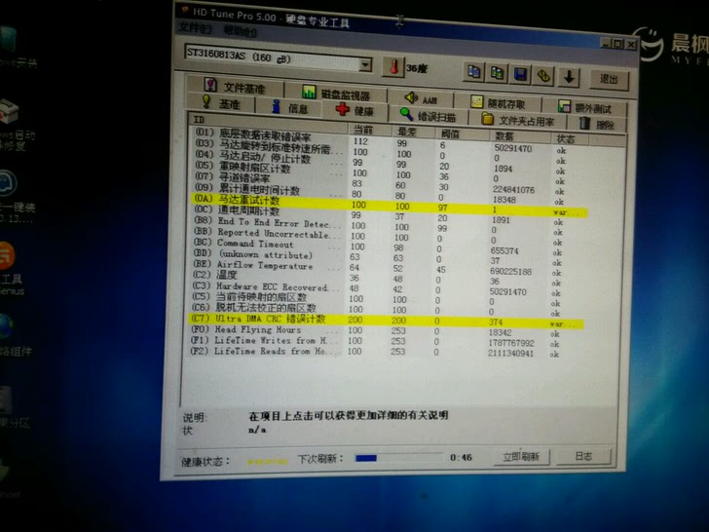Screen dimensions: 709x532
Task: Open the AAM tab
Action: click(421, 99)
